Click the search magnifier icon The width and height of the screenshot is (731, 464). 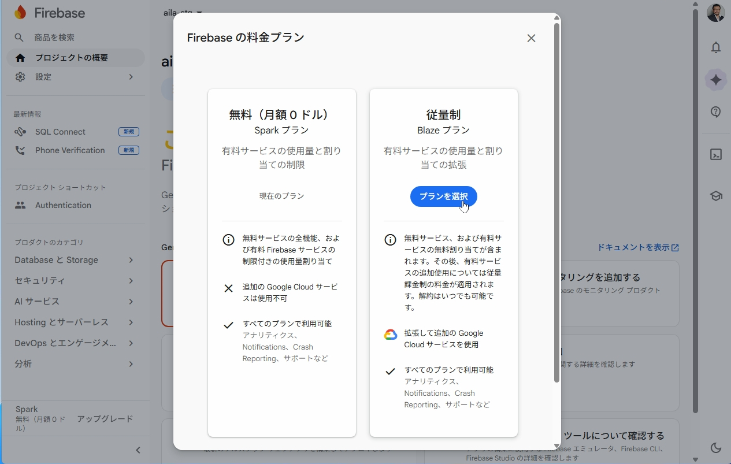pos(19,38)
